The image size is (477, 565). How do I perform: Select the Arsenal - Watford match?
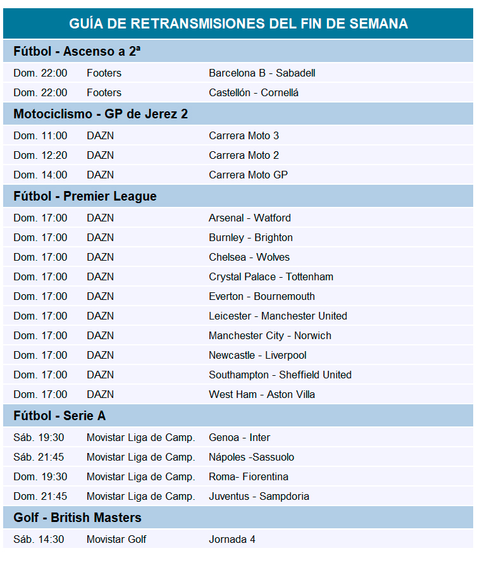click(250, 218)
